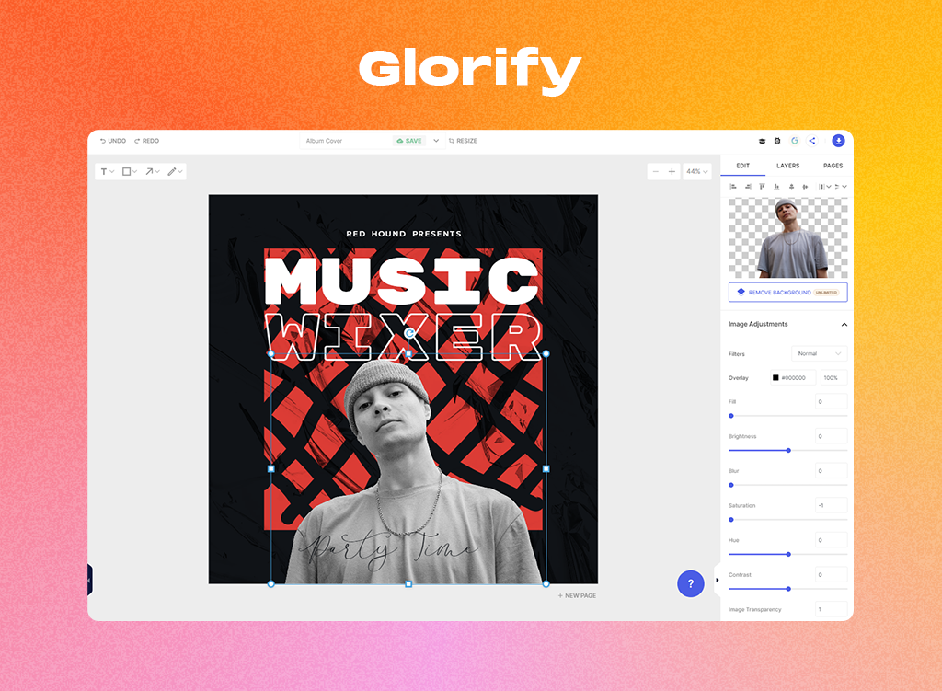The width and height of the screenshot is (942, 691).
Task: Click the Album Cover title field
Action: [345, 141]
